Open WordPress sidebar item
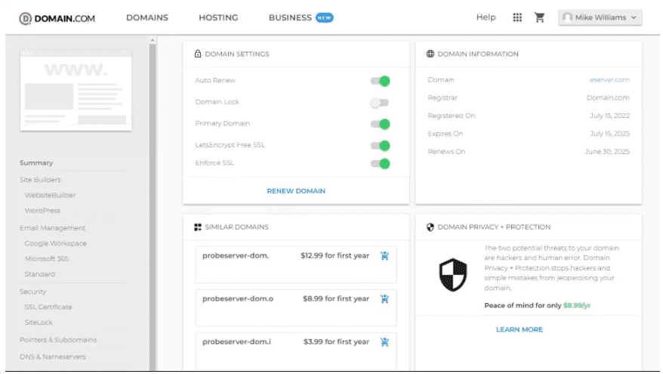 [42, 210]
